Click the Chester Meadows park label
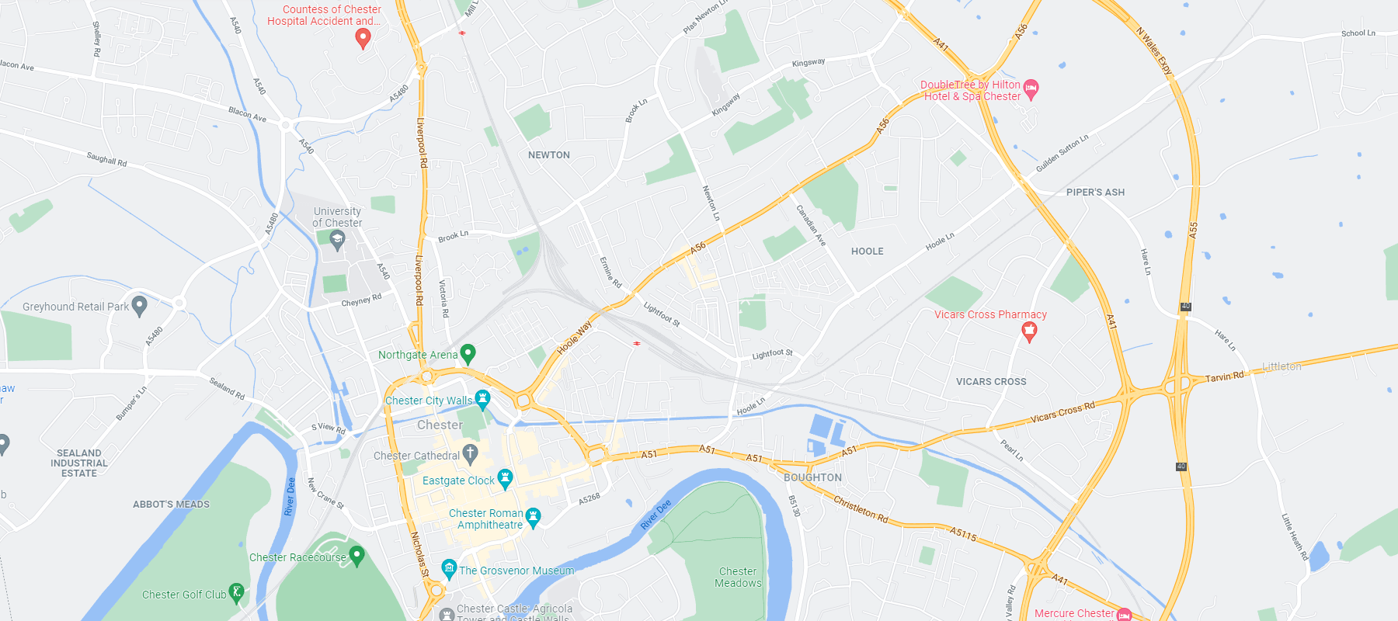1398x621 pixels. (x=738, y=577)
